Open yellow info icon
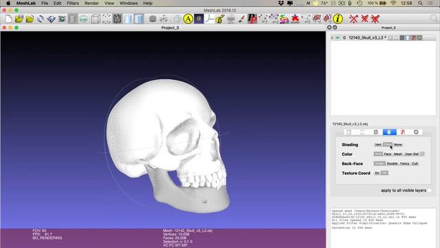The image size is (440, 248). [x=338, y=19]
